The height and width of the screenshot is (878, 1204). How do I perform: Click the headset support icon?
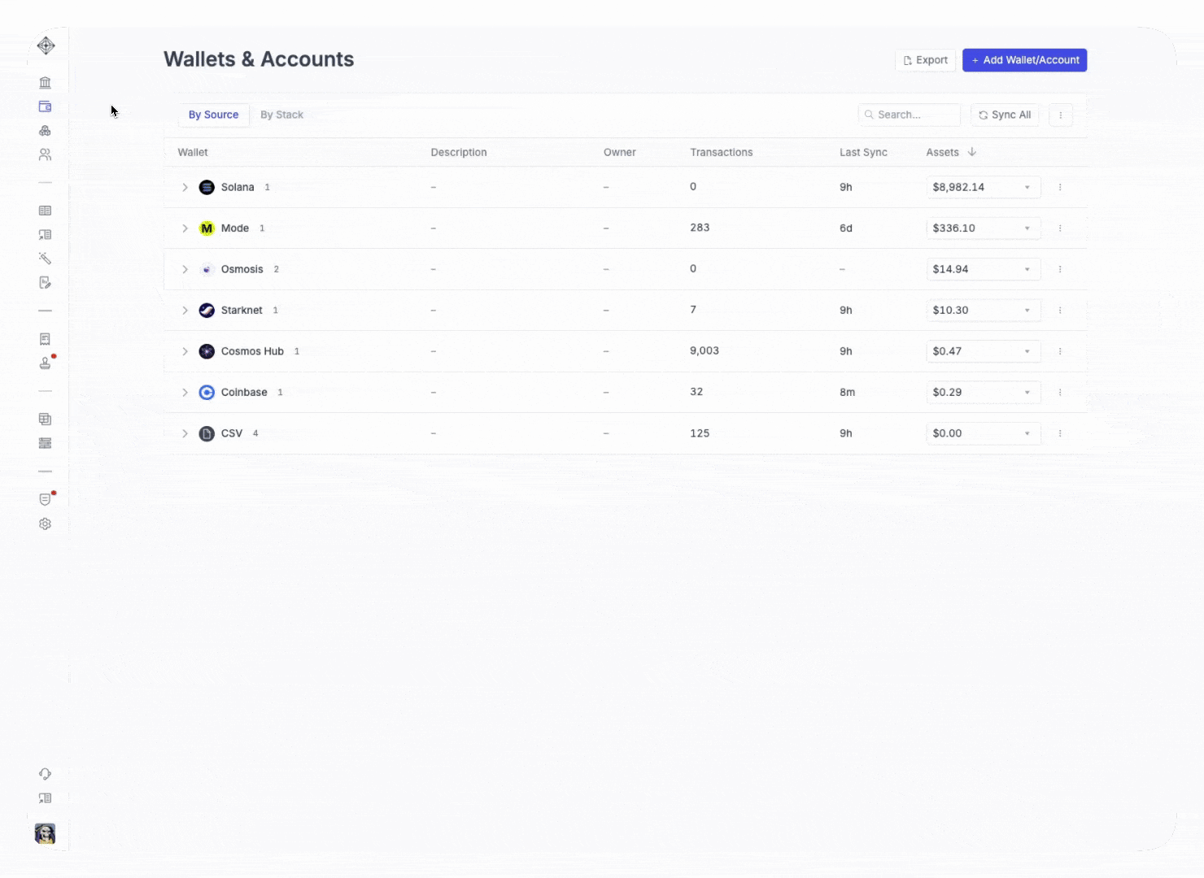coord(45,774)
